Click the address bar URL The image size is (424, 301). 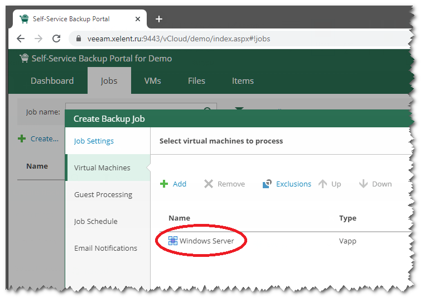pos(179,39)
